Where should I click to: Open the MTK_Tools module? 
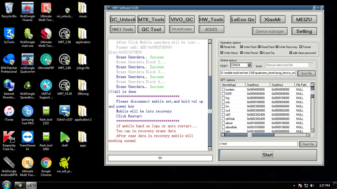click(151, 19)
